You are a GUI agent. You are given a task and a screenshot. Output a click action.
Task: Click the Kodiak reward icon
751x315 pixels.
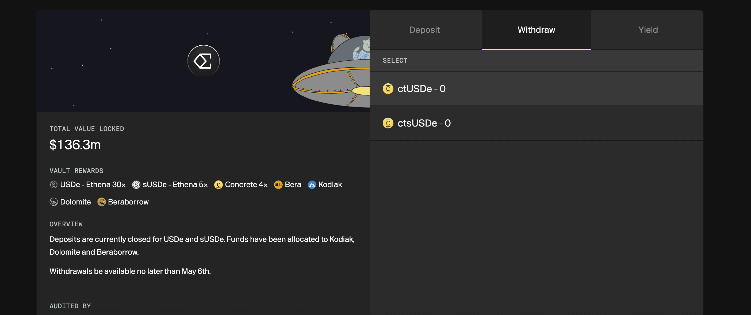point(312,185)
